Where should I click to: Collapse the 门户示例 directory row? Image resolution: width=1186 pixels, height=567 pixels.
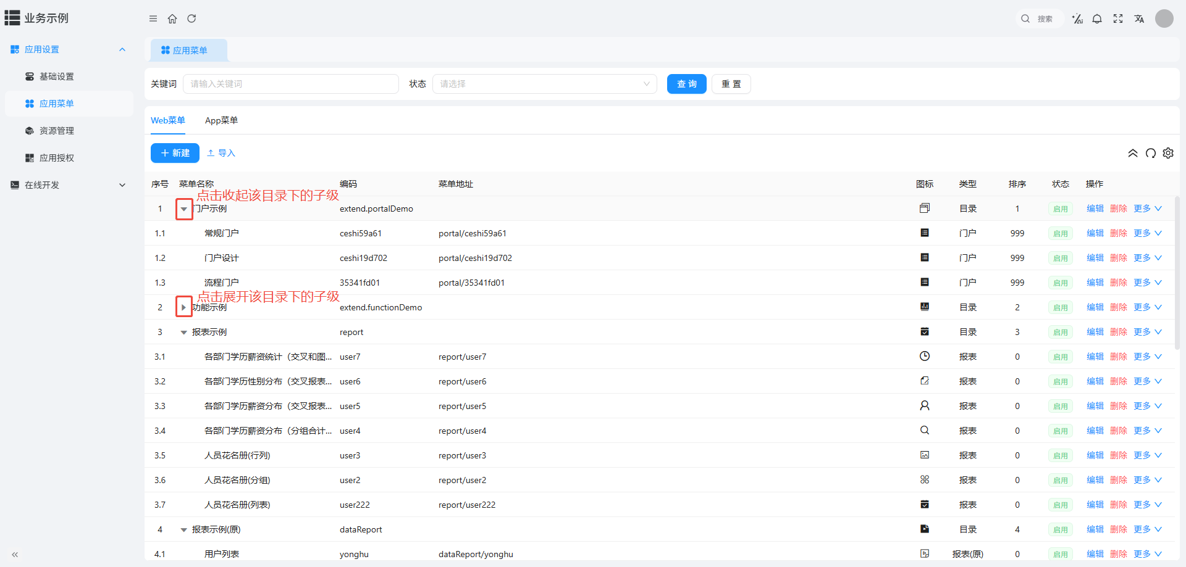(x=184, y=209)
